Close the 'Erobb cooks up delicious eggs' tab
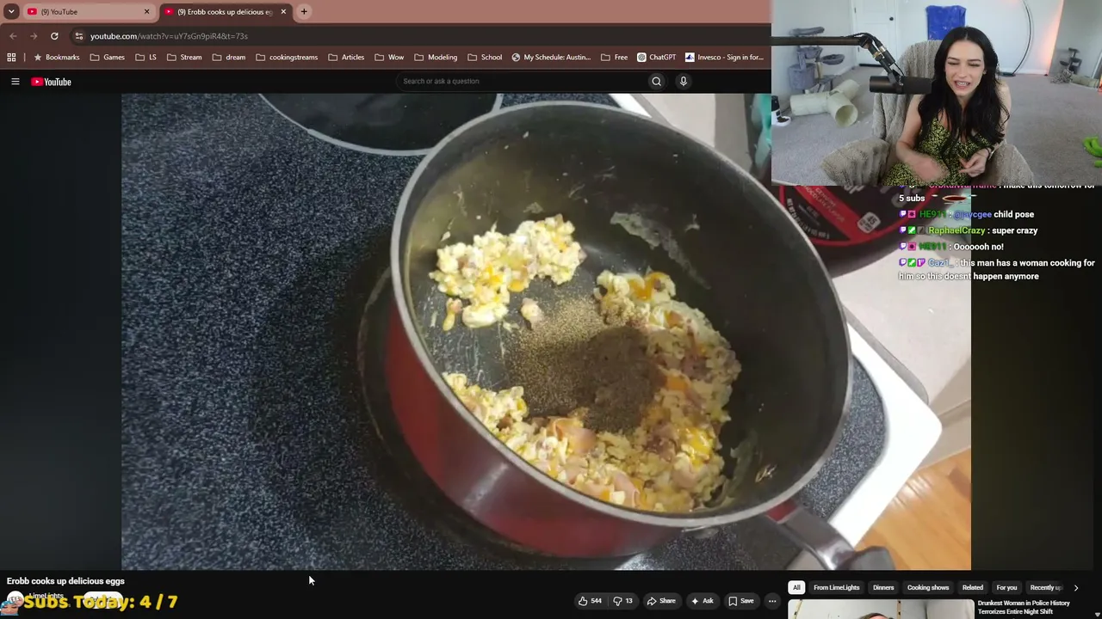The width and height of the screenshot is (1102, 619). coord(283,12)
